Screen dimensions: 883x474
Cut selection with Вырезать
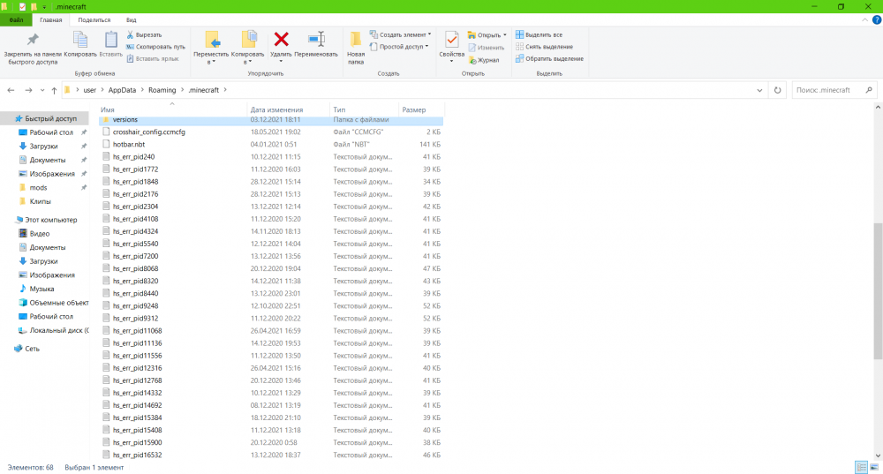coord(144,35)
